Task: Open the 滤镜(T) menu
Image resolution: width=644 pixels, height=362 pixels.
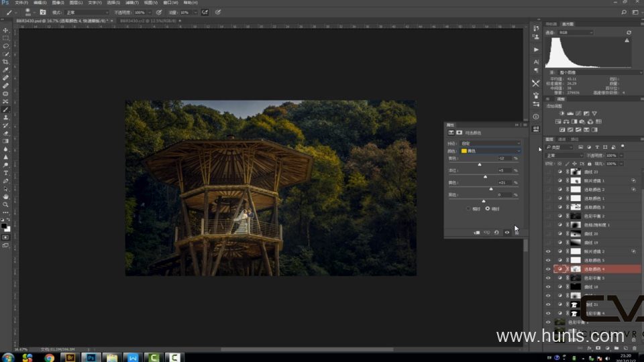Action: 133,3
